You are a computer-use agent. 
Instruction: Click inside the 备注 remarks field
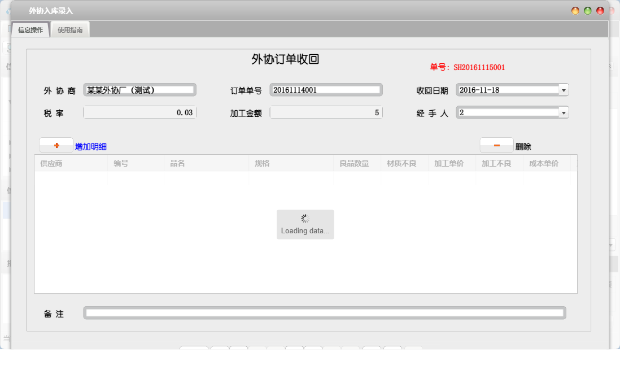tap(324, 312)
